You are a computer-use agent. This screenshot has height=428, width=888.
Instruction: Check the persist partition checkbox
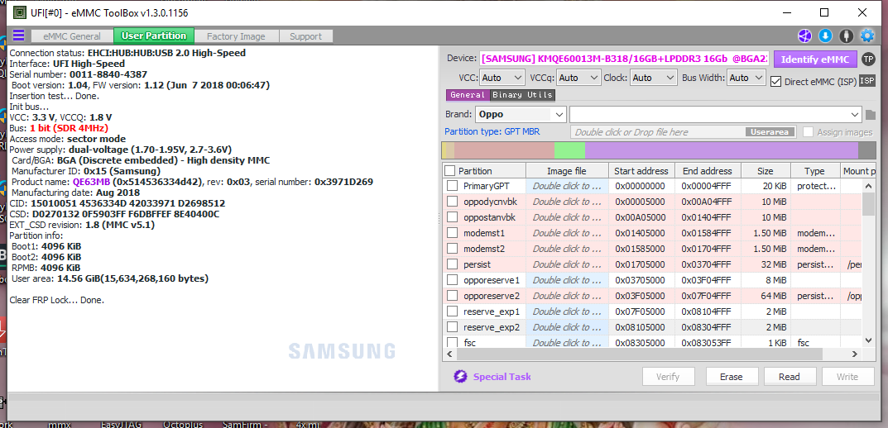point(452,264)
